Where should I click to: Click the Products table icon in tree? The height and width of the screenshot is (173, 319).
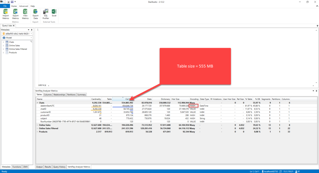7,52
